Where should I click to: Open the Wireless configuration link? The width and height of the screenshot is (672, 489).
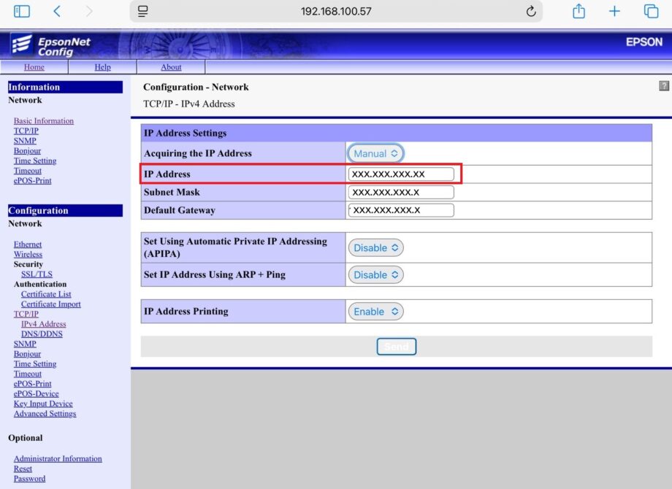28,254
